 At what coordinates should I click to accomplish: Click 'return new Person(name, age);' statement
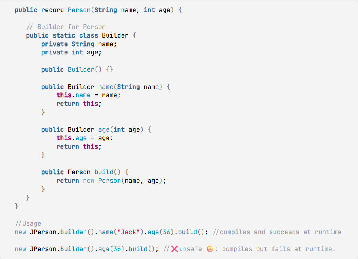(111, 181)
